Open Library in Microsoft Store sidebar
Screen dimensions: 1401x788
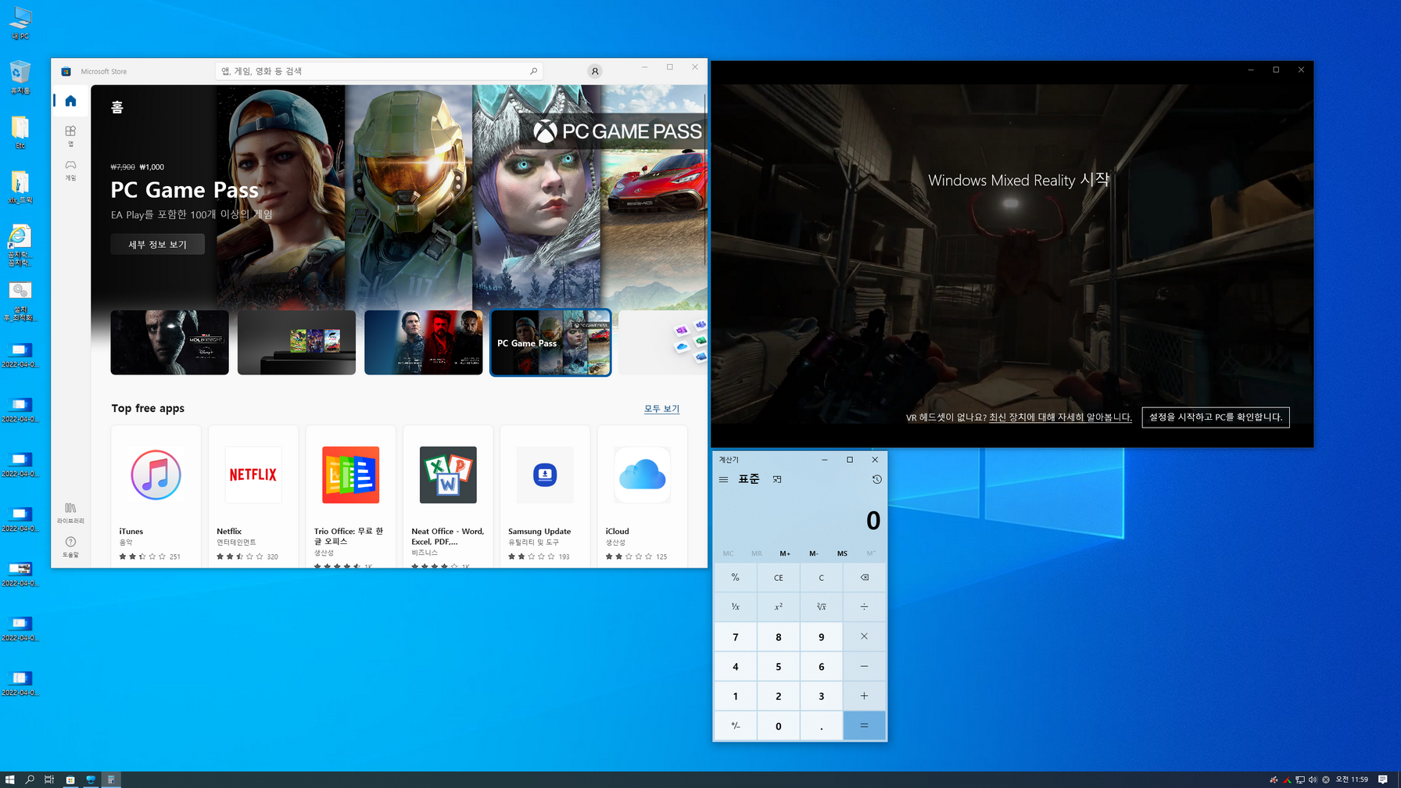pyautogui.click(x=70, y=513)
